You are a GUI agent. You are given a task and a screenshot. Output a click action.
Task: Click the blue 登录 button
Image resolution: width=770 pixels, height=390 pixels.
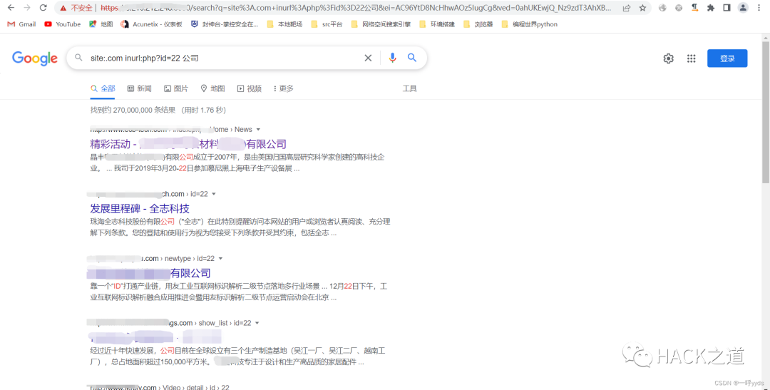[727, 58]
